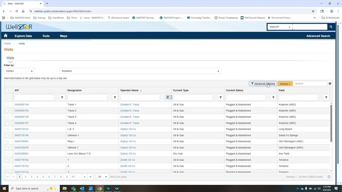The height and width of the screenshot is (192, 342).
Task: Open the Well API search type dropdown
Action: pos(279,27)
